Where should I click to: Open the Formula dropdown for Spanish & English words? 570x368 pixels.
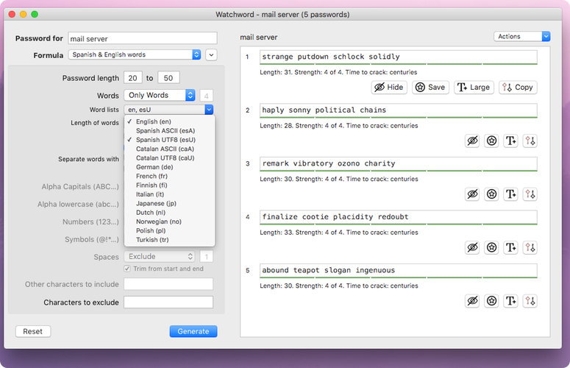tap(135, 54)
